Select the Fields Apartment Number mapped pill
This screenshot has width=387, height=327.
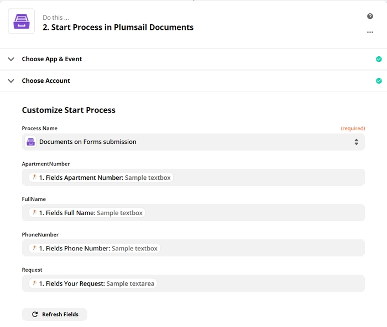101,178
